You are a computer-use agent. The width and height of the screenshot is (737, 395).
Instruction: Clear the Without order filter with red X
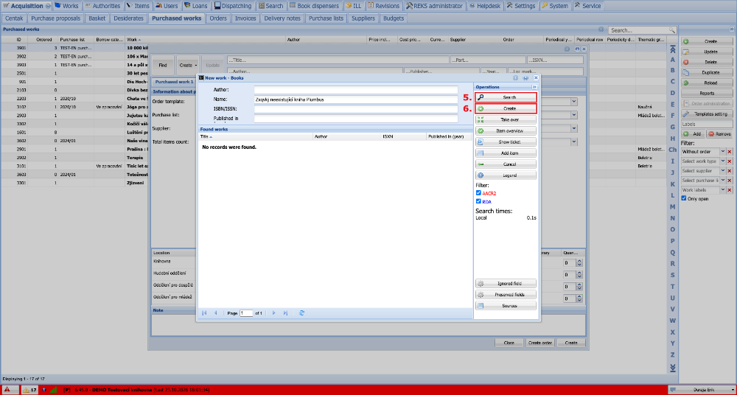[730, 152]
